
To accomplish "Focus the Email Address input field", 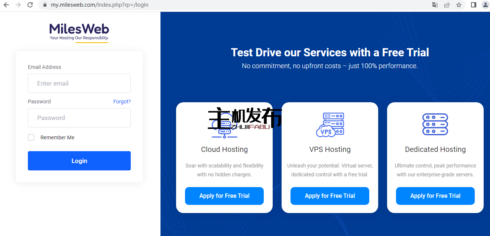I will coord(79,83).
